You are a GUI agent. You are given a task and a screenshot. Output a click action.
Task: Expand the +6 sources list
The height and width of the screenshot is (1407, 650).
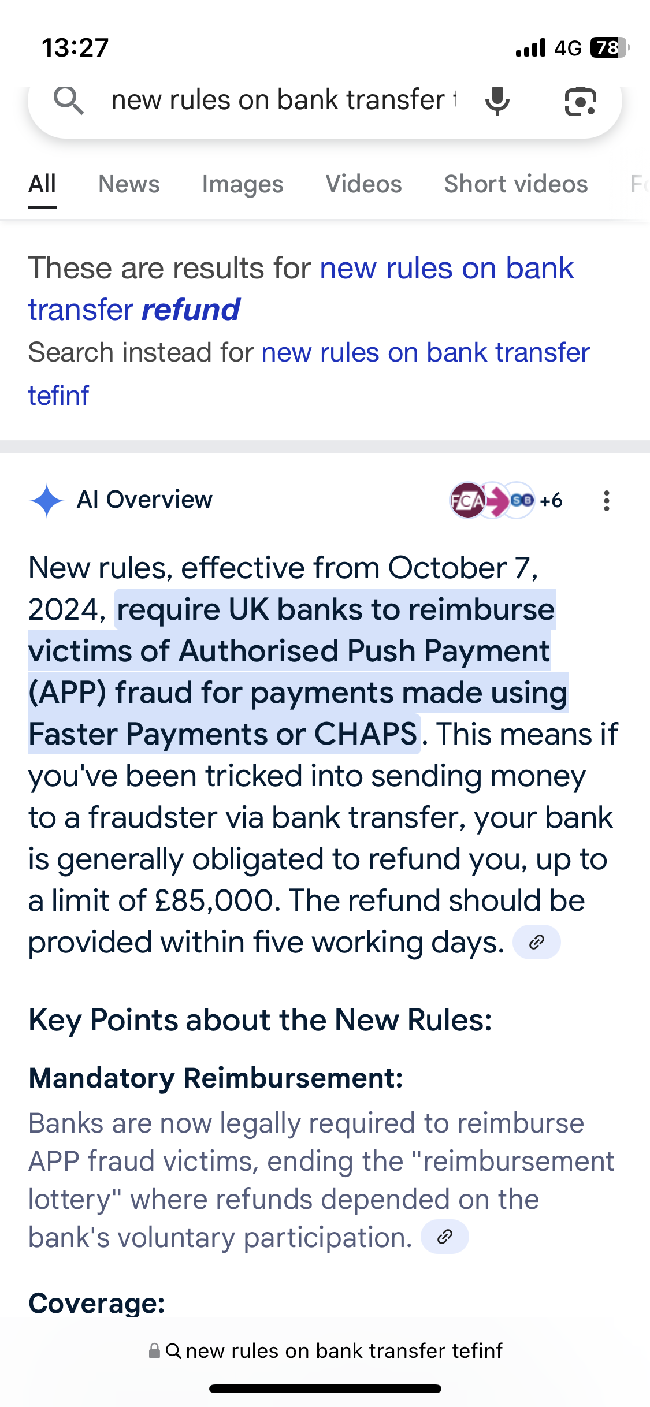tap(551, 500)
